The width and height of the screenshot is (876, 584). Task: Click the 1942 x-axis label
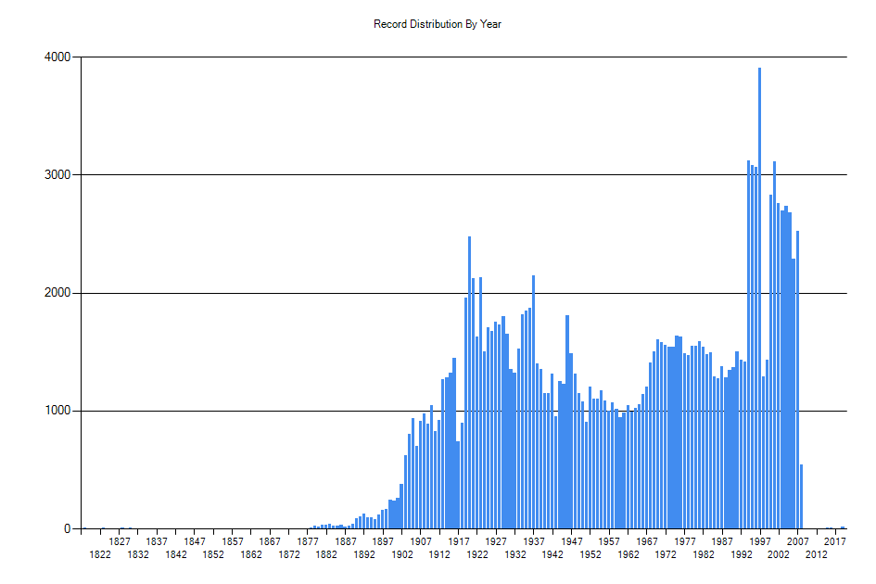pos(552,554)
